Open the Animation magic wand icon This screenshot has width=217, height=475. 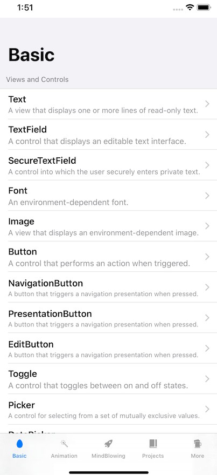coord(64,444)
